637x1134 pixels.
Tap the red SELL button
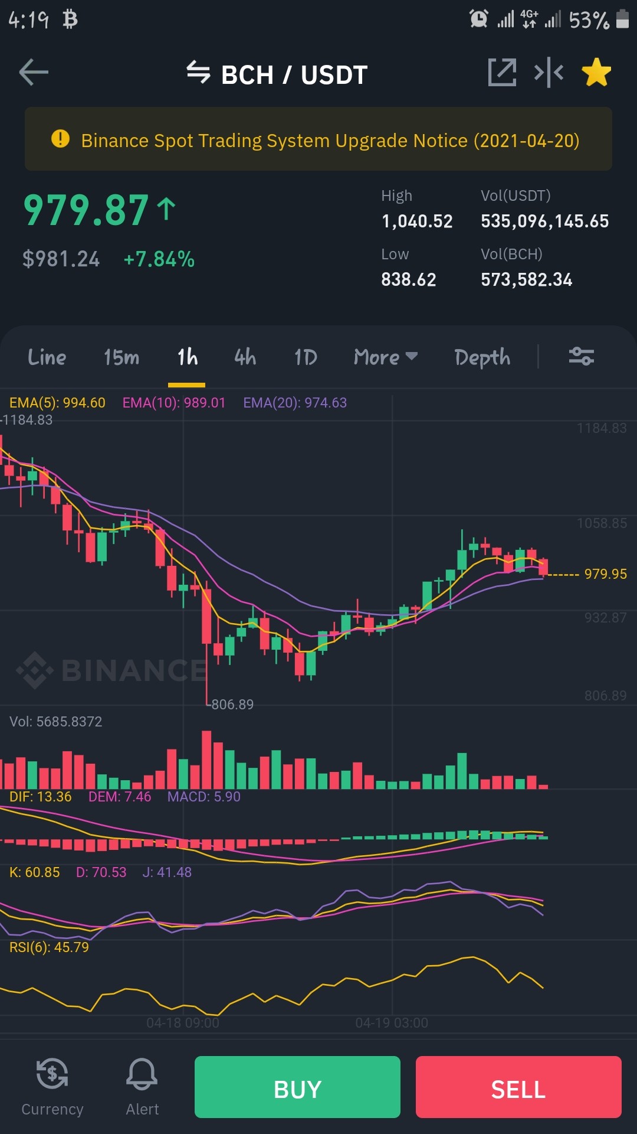coord(518,1087)
